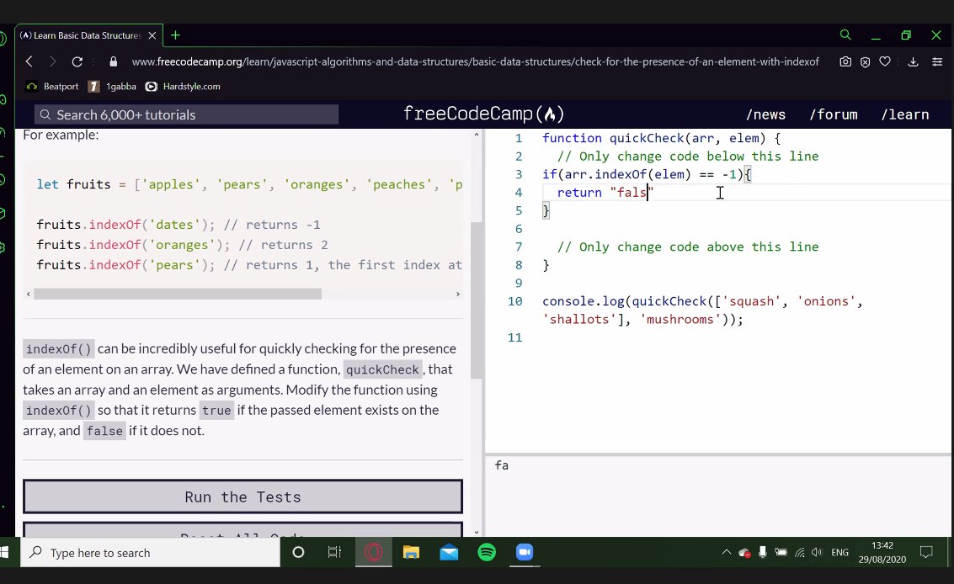Viewport: 954px width, 584px height.
Task: Open the Beatport bookmark
Action: 52,87
